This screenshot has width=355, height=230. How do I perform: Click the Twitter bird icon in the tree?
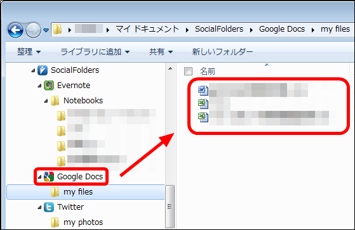(x=49, y=207)
